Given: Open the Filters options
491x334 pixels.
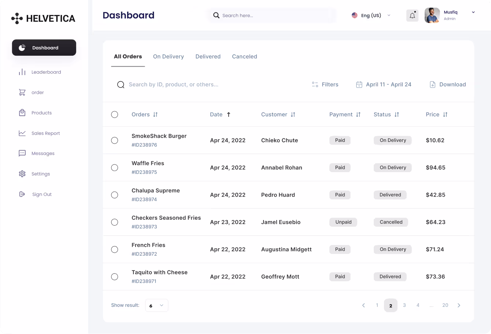Looking at the screenshot, I should click(325, 85).
